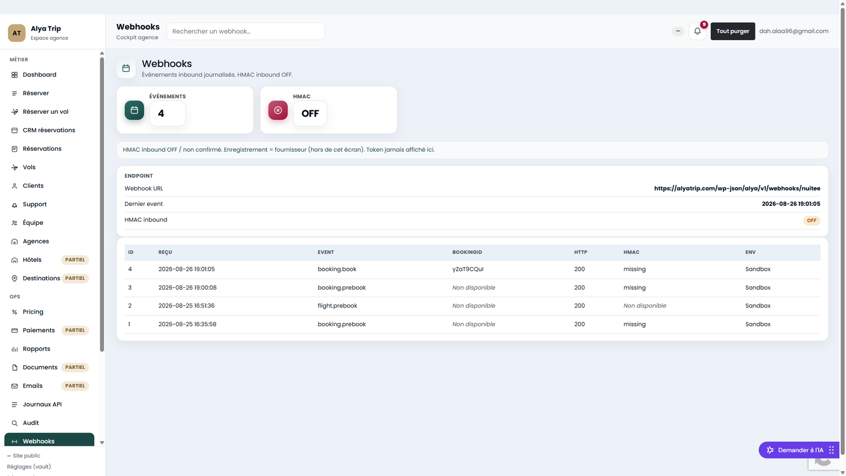Select booking ID yZaT9CQul cell
This screenshot has height=476, width=846.
[468, 269]
